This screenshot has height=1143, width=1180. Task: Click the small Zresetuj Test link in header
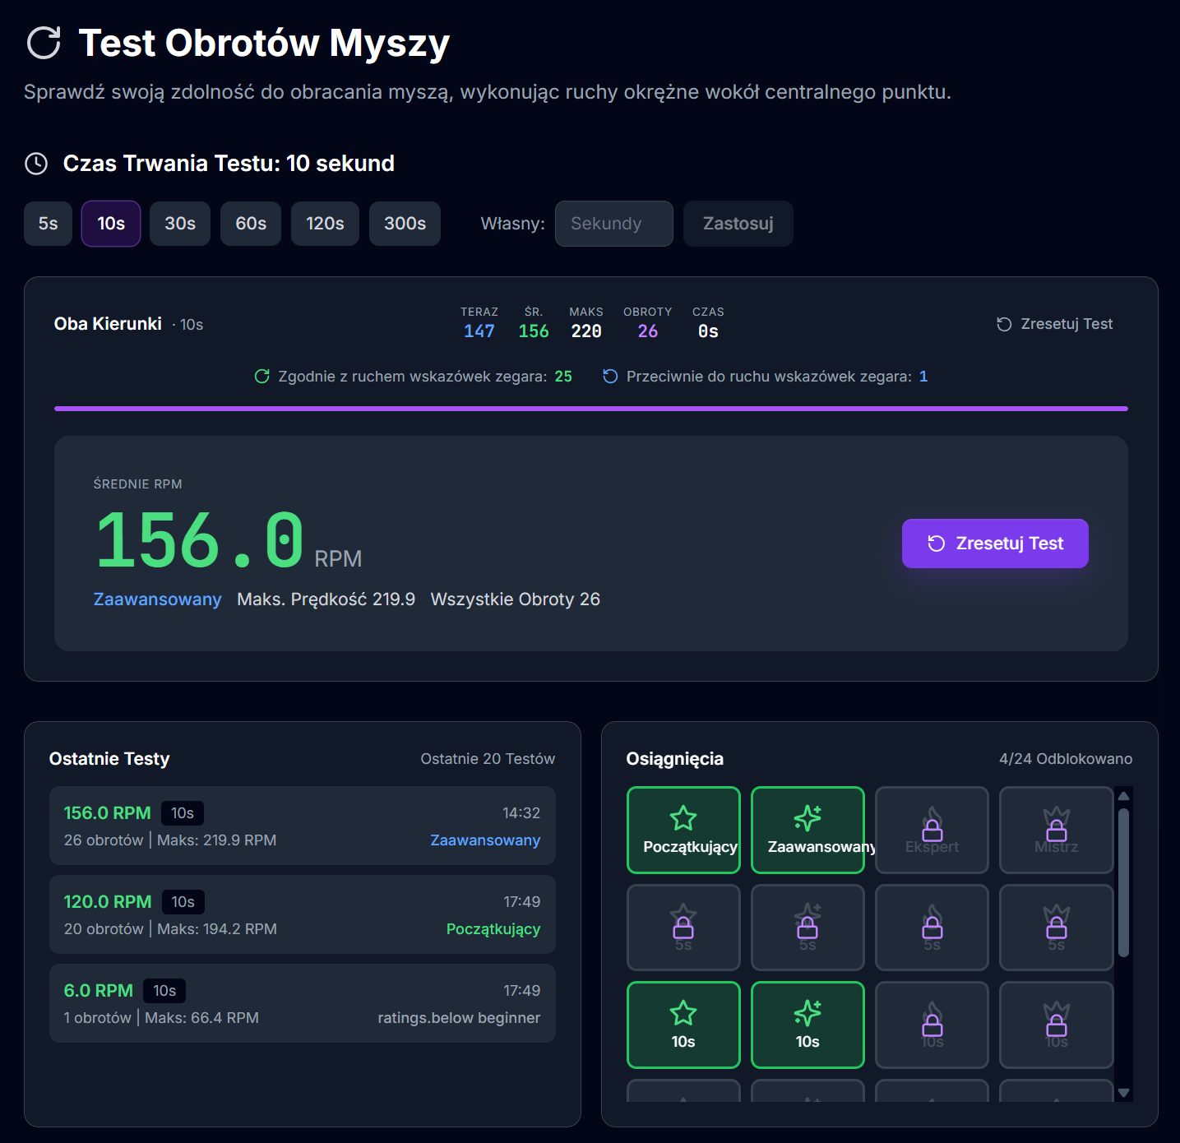click(1054, 324)
